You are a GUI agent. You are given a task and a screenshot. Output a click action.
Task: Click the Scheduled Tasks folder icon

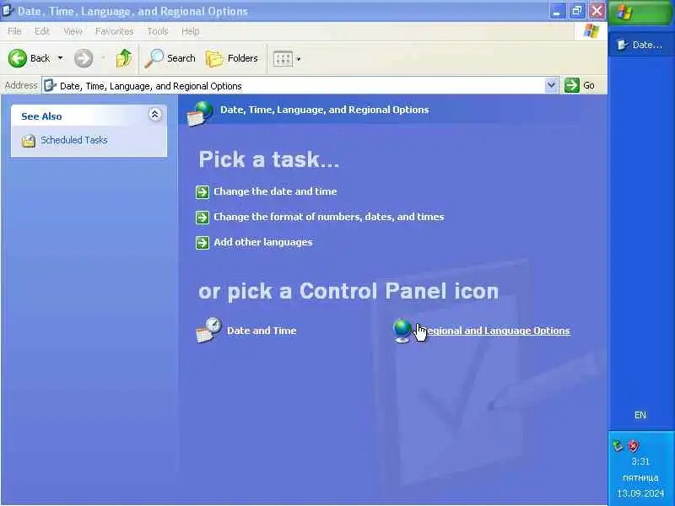(x=29, y=140)
